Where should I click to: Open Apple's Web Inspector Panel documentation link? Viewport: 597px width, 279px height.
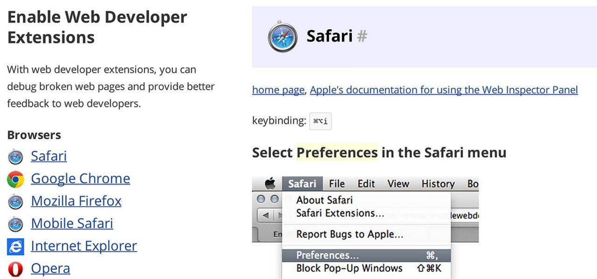(x=444, y=89)
